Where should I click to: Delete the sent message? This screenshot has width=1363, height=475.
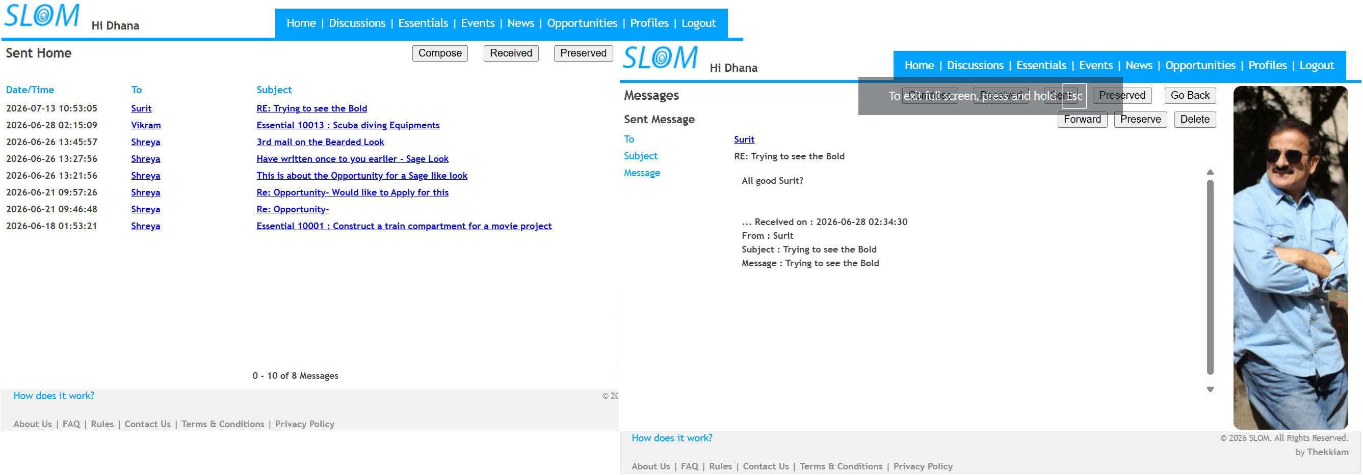point(1195,120)
